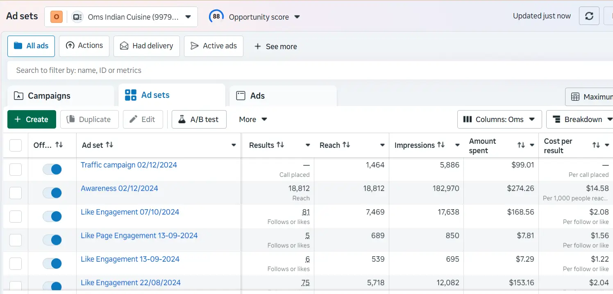Turn off the Awareness 02/12/2024 ad set
The image size is (613, 294).
[x=52, y=192]
